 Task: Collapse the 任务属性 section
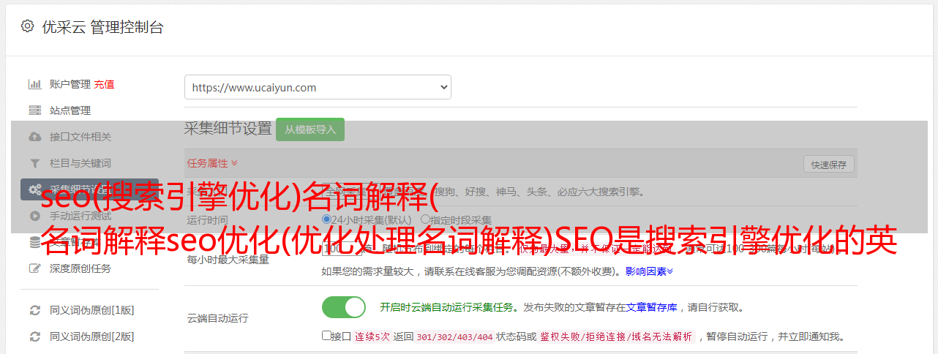[212, 162]
